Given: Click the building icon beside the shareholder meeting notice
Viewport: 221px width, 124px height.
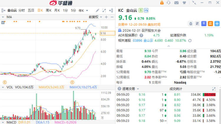Looking at the screenshot, I should point(120,30).
